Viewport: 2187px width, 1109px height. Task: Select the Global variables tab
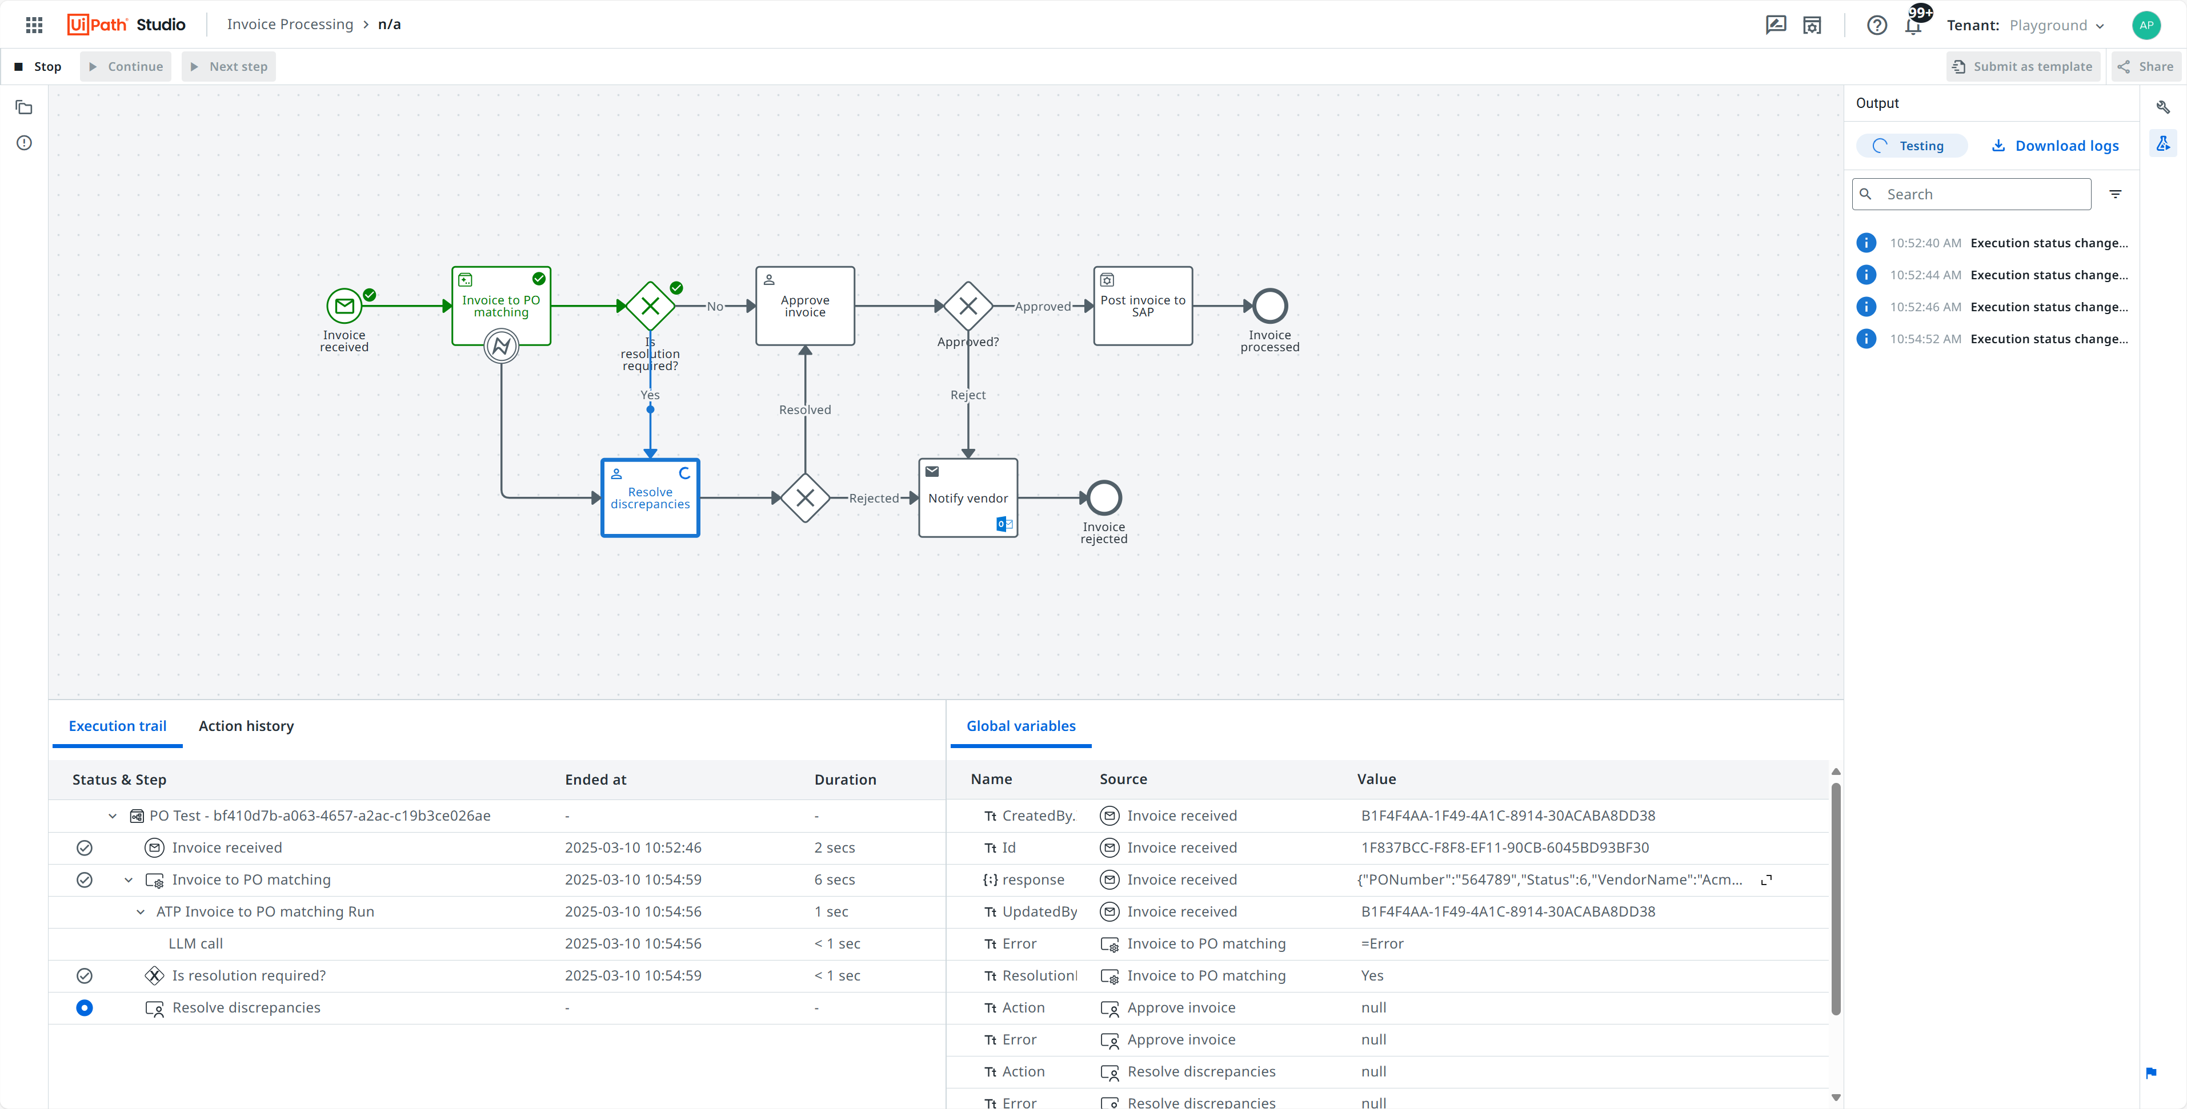1020,725
